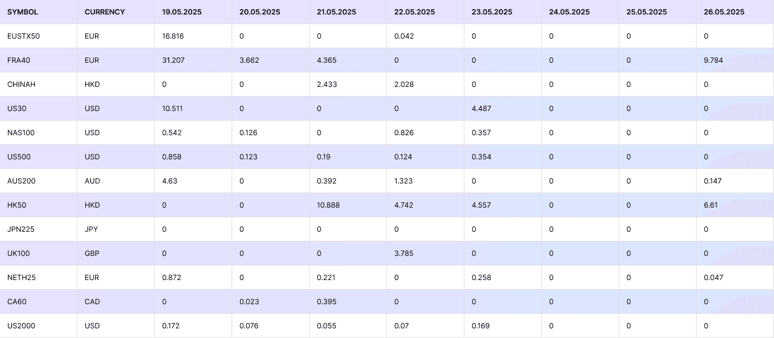Select the value 9.784 in FRA40 row
The width and height of the screenshot is (774, 338).
tap(714, 60)
